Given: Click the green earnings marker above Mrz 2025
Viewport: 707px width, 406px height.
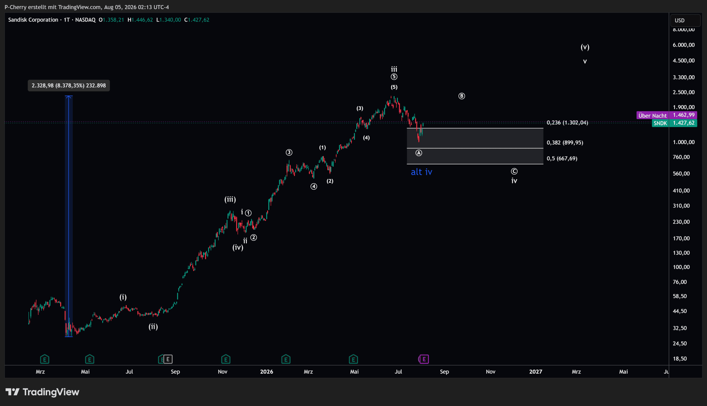Looking at the screenshot, I should pos(45,359).
